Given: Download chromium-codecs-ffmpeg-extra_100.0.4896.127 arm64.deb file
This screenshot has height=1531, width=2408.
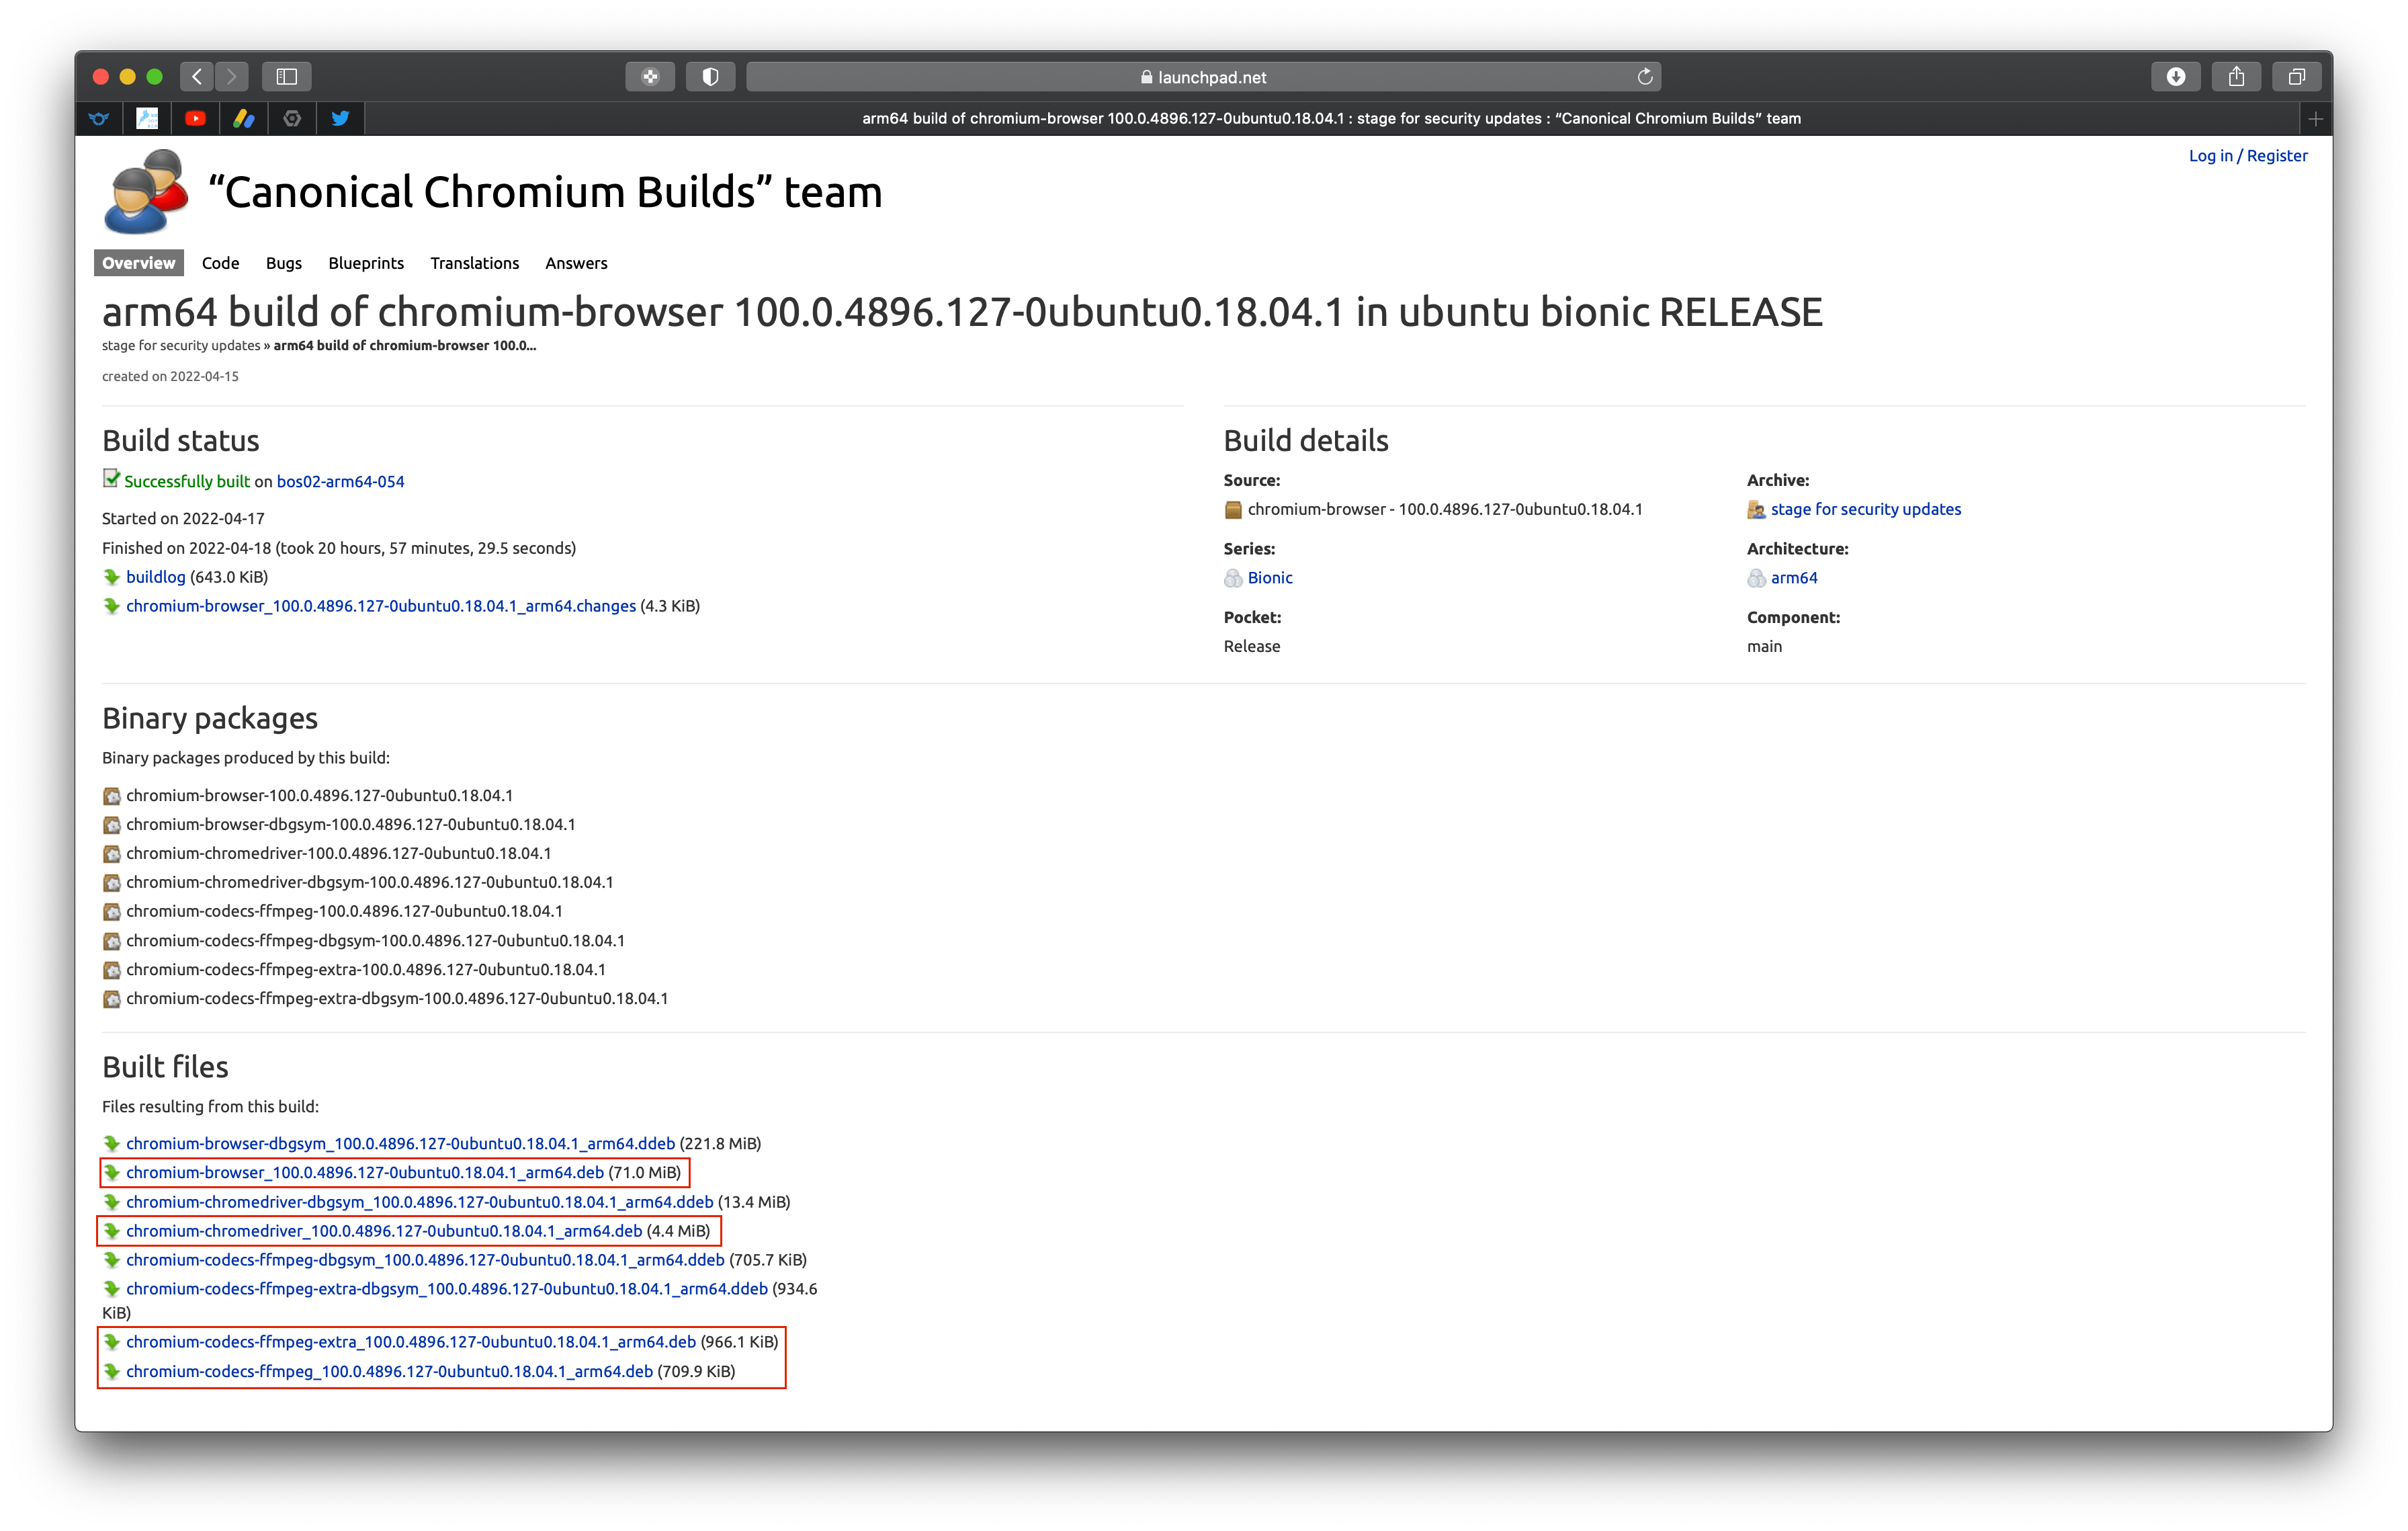Looking at the screenshot, I should pos(410,1342).
